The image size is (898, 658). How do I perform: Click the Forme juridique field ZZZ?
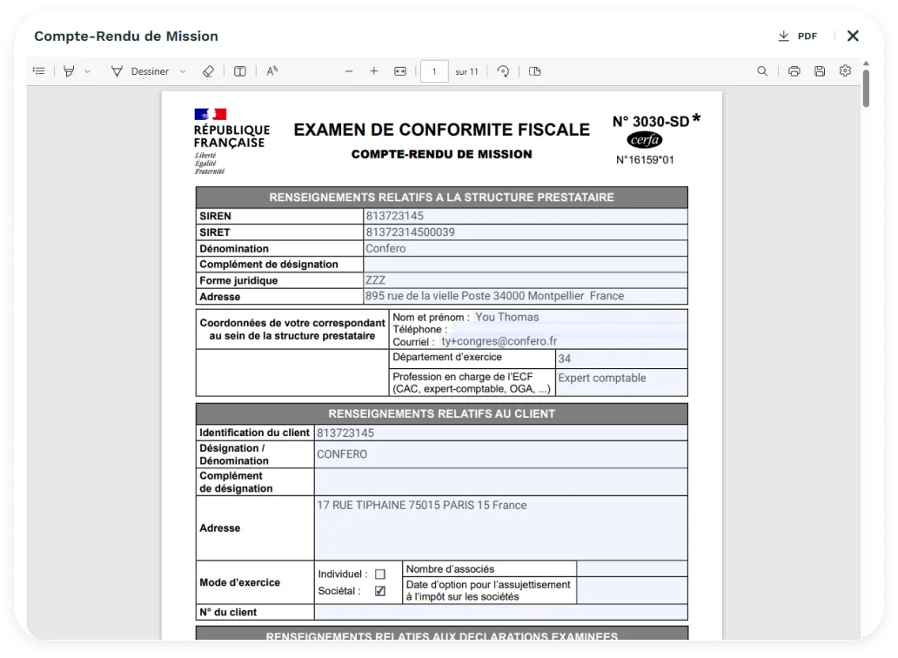pyautogui.click(x=526, y=280)
